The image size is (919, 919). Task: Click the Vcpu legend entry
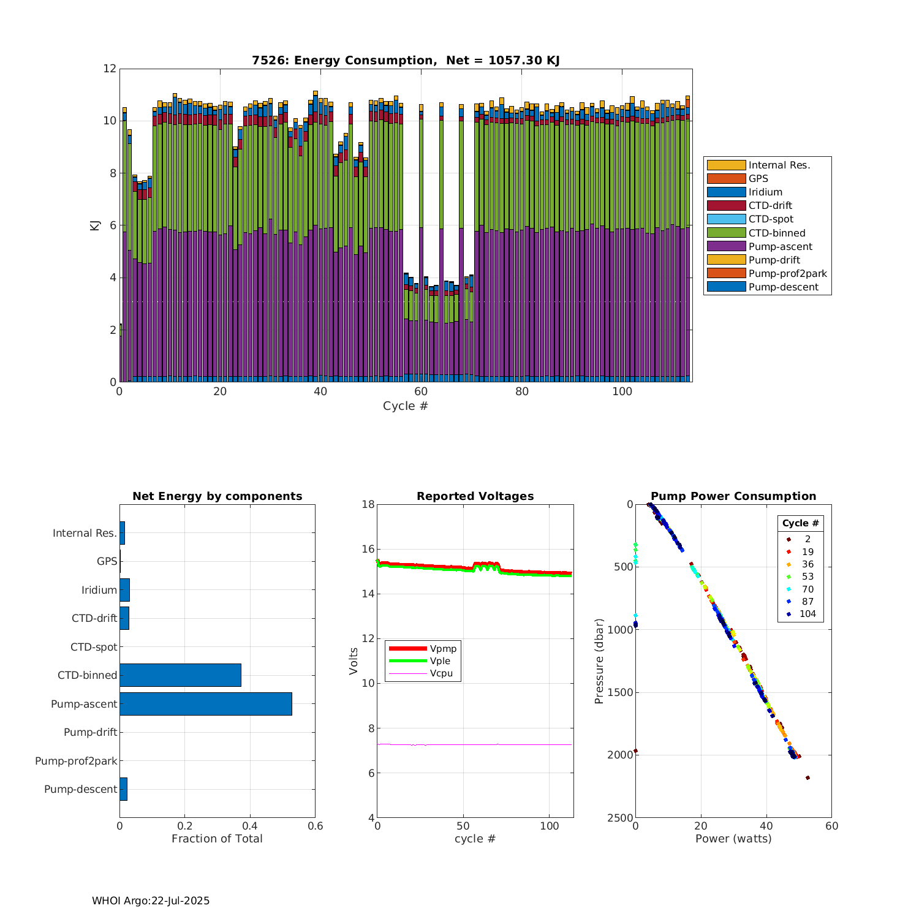click(441, 673)
